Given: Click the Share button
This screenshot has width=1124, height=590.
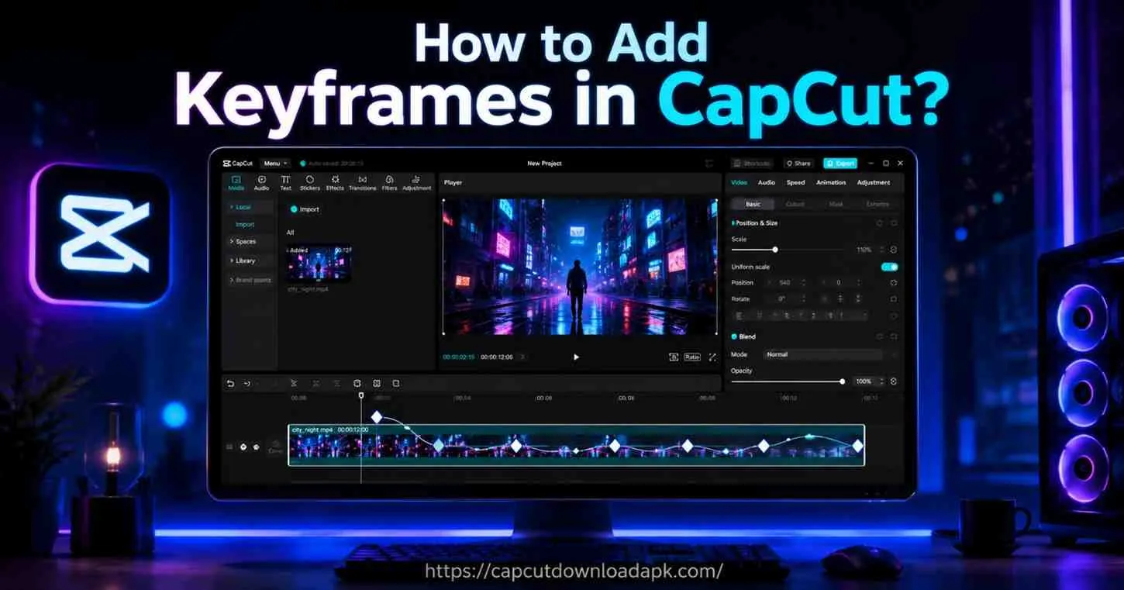Looking at the screenshot, I should [x=798, y=164].
